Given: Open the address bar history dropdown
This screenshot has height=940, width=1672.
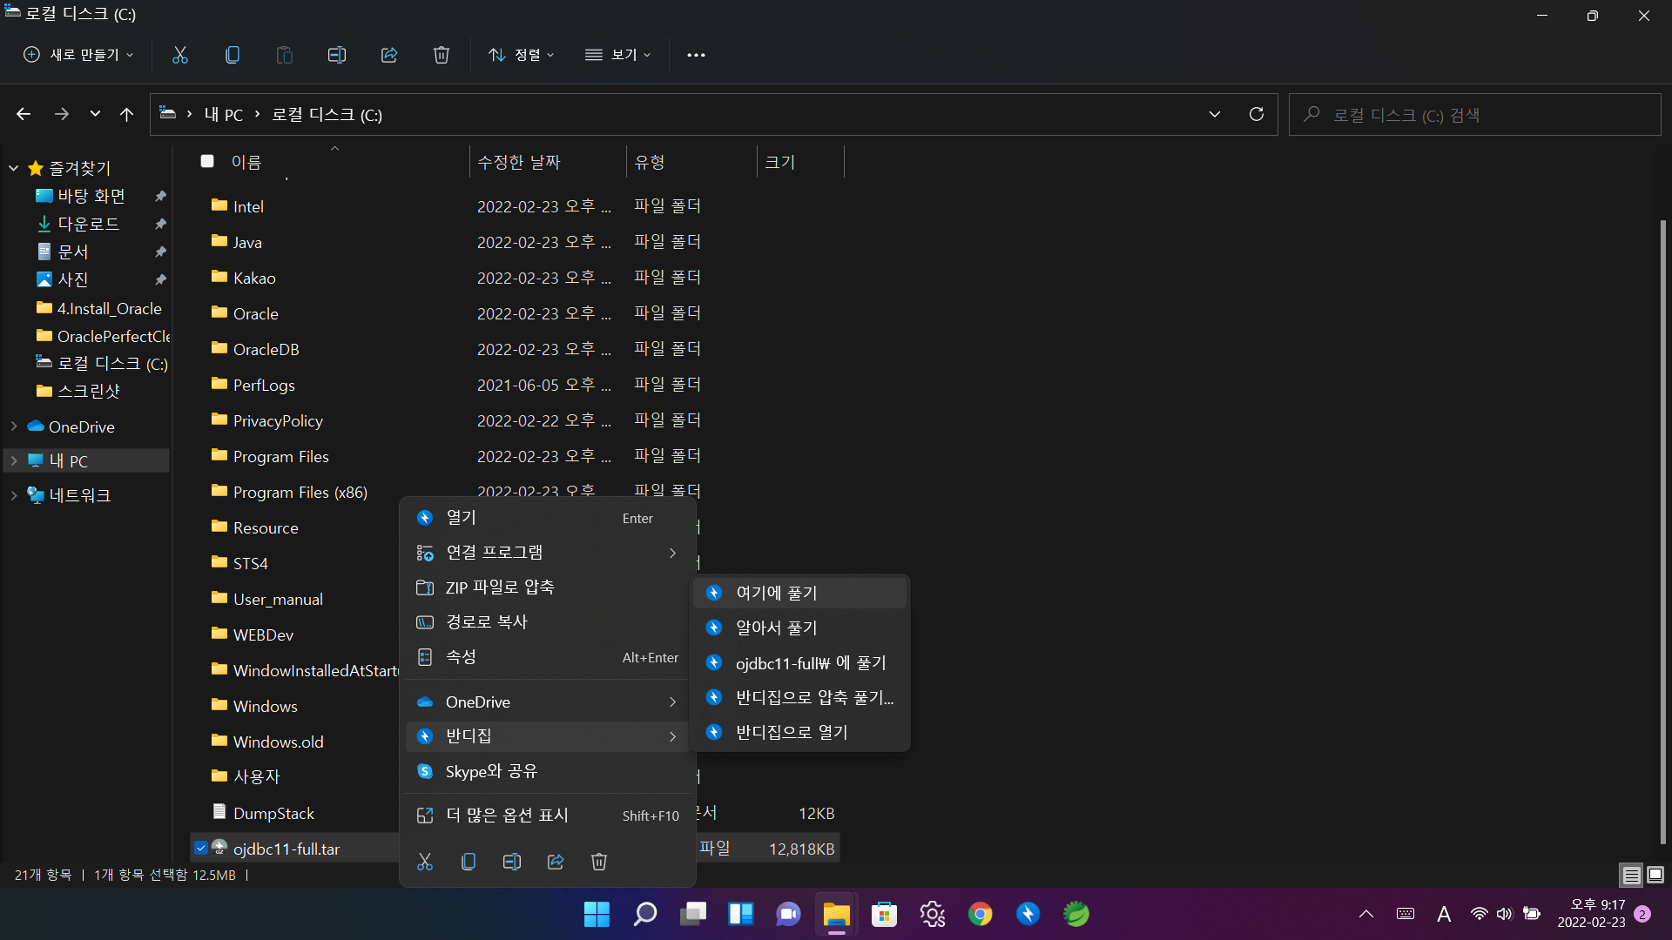Looking at the screenshot, I should 1215,114.
